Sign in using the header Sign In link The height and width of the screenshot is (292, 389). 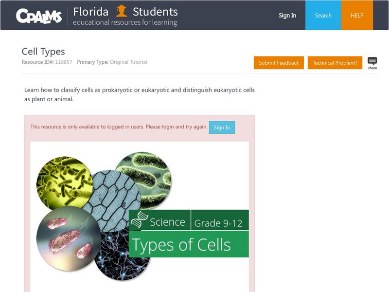[287, 15]
